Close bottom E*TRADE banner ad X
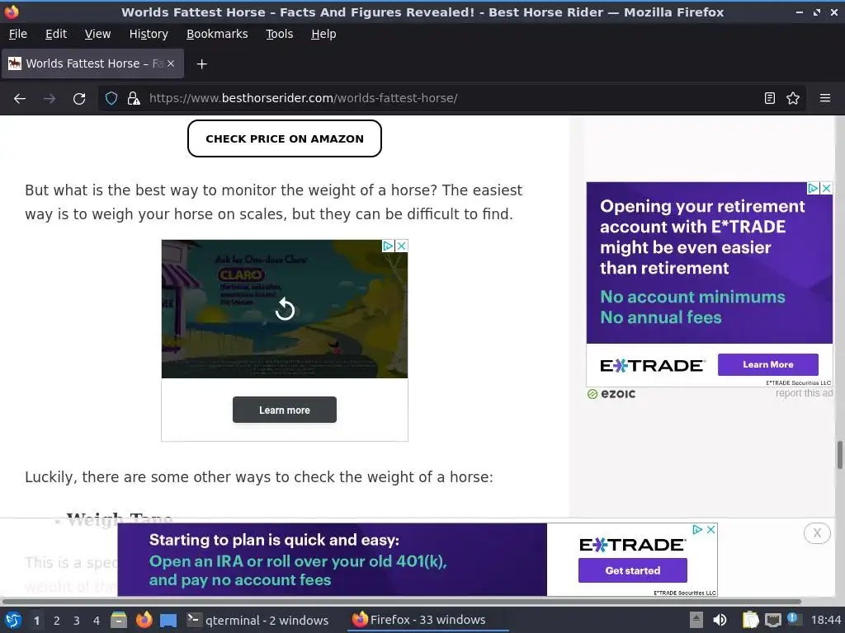 [x=710, y=530]
